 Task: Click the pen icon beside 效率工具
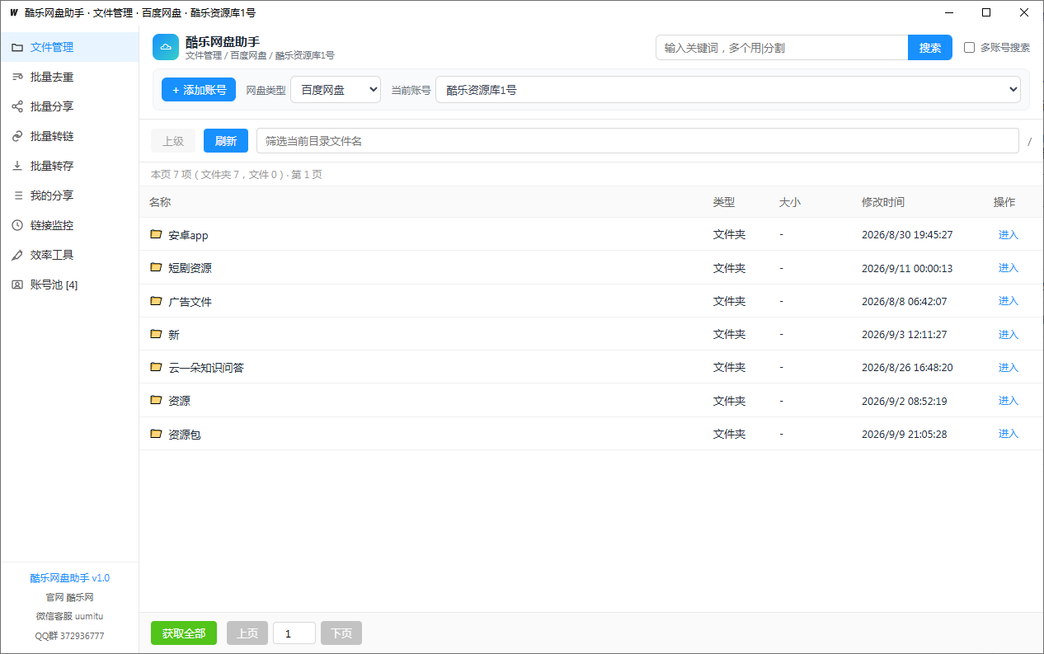[16, 255]
